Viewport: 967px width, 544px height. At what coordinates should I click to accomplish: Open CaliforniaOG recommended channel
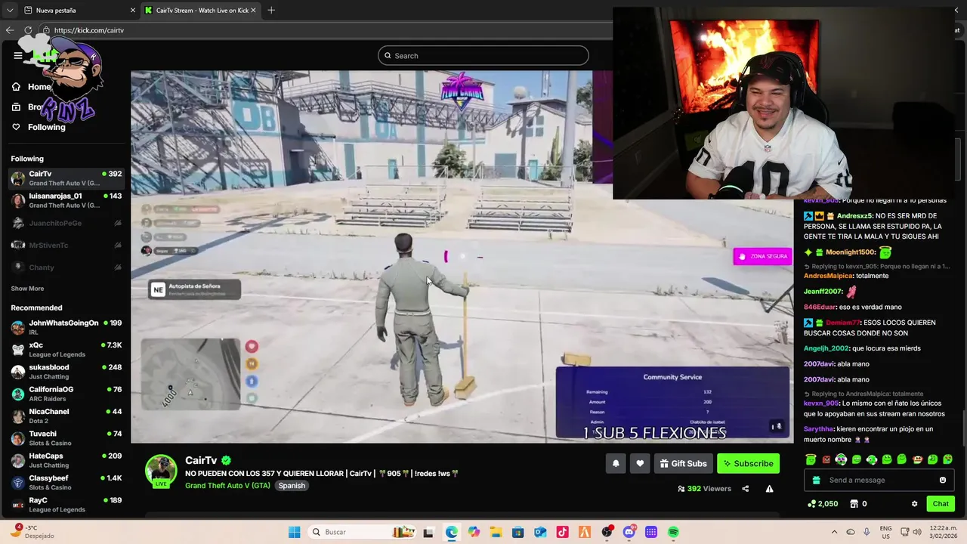point(66,394)
